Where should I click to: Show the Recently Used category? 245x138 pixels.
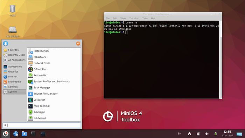point(14,55)
